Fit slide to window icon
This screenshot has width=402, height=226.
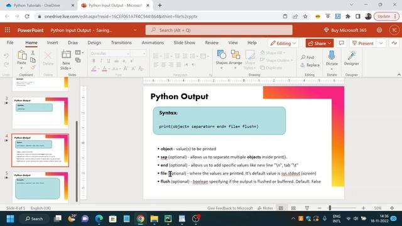coord(392,208)
